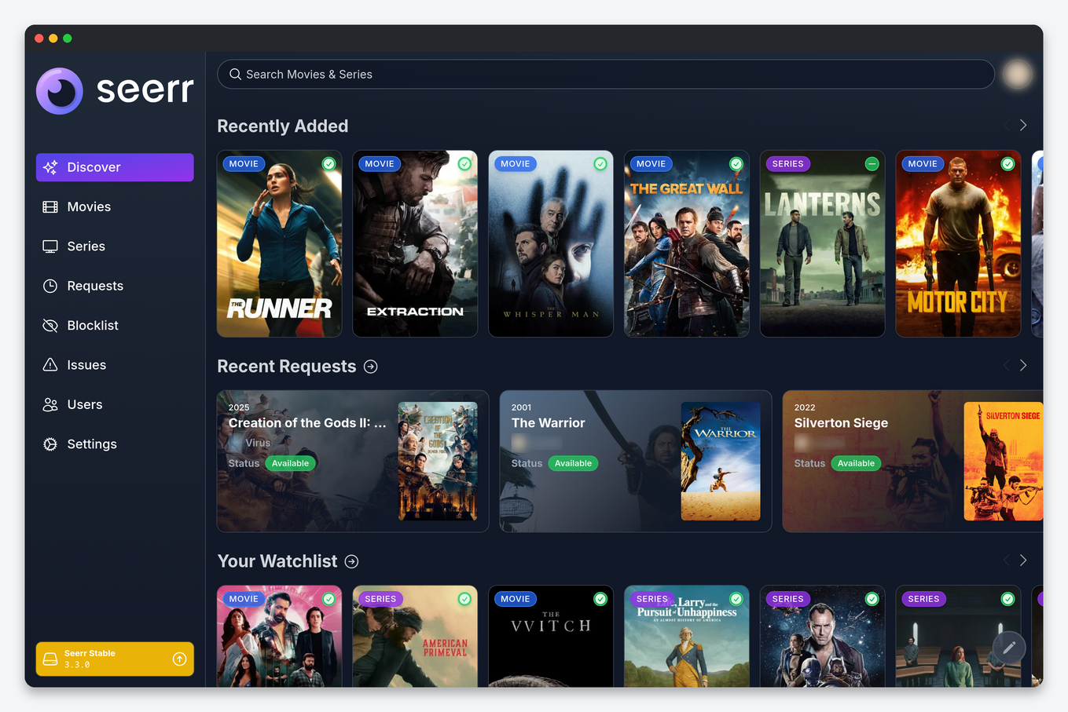The image size is (1068, 712).
Task: Open the Your Watchlist heading link
Action: click(277, 561)
